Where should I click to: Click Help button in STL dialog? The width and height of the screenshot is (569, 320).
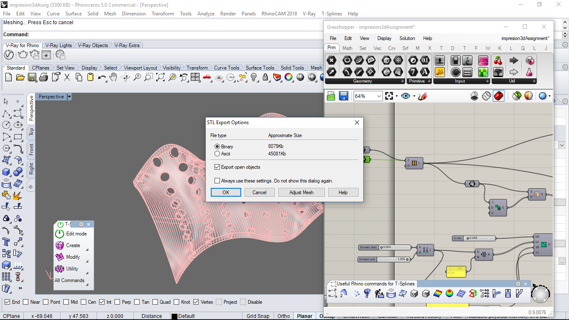343,192
